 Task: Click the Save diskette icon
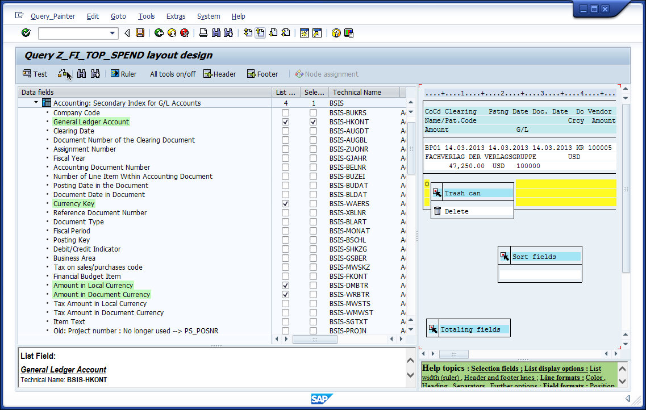point(140,33)
